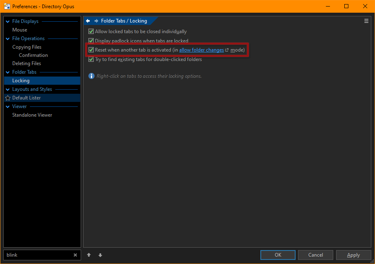Open the Standalone Viewer page
This screenshot has height=264, width=375.
tap(32, 115)
